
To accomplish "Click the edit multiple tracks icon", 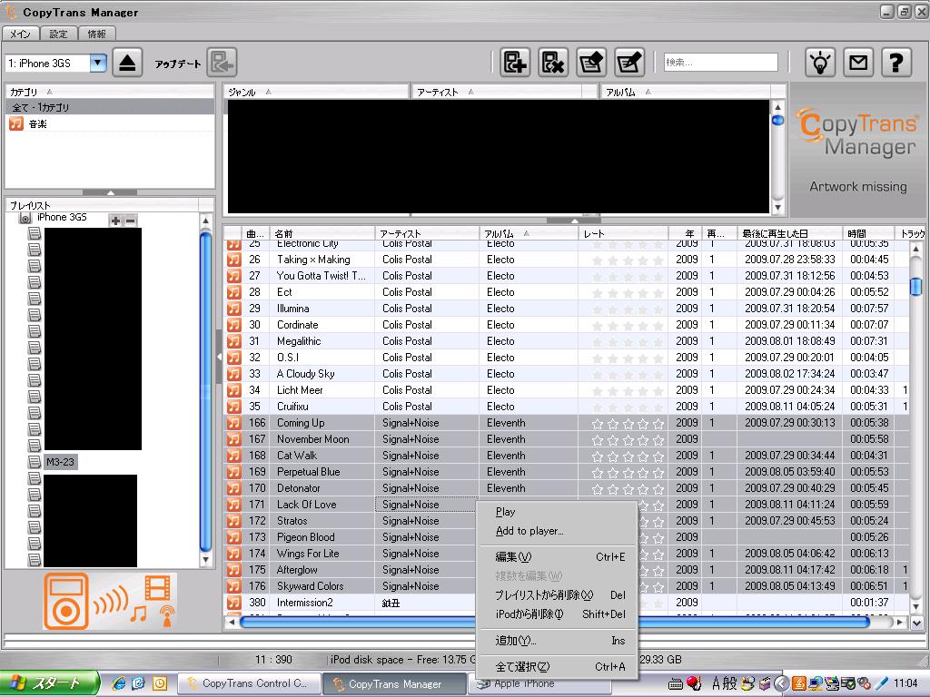I will [629, 63].
